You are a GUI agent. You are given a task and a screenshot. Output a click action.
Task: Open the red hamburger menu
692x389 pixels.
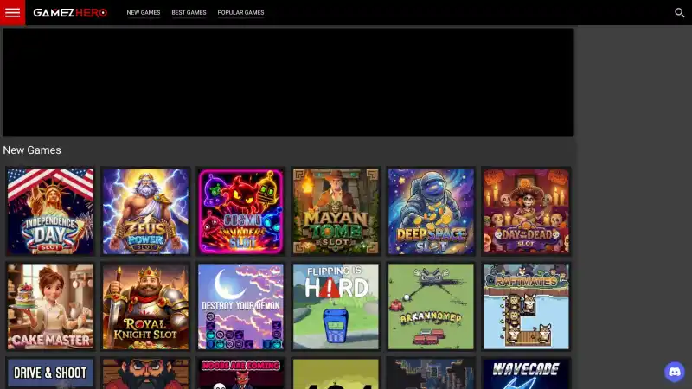click(x=12, y=12)
